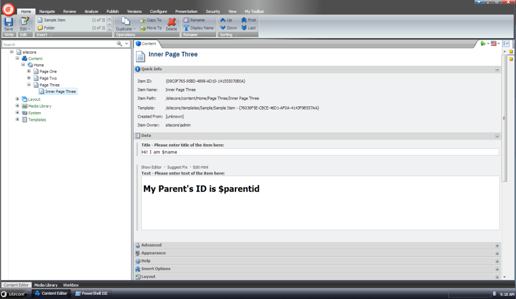The height and width of the screenshot is (299, 516).
Task: Open the language flag dropdown
Action: (495, 43)
